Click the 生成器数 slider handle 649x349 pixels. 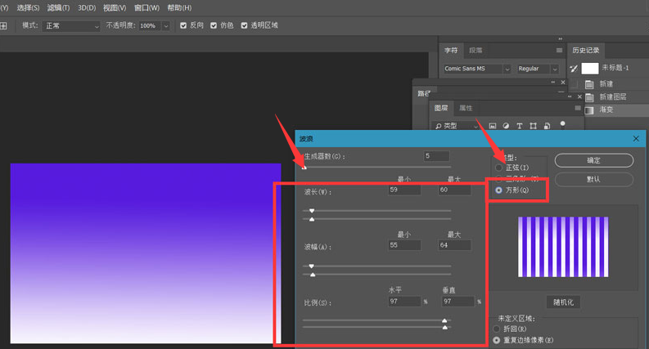tap(304, 167)
